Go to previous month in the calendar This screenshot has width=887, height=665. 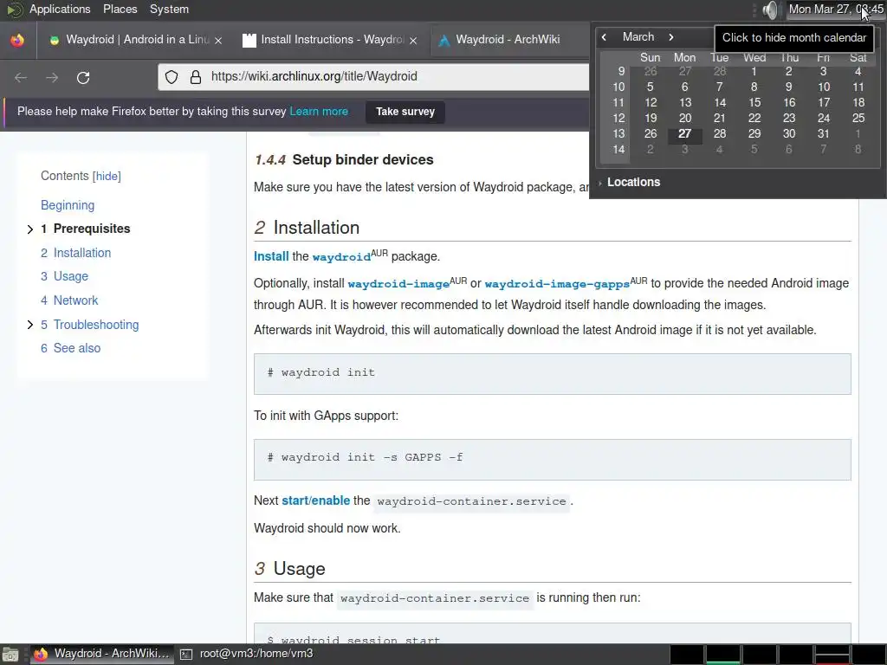click(x=604, y=37)
